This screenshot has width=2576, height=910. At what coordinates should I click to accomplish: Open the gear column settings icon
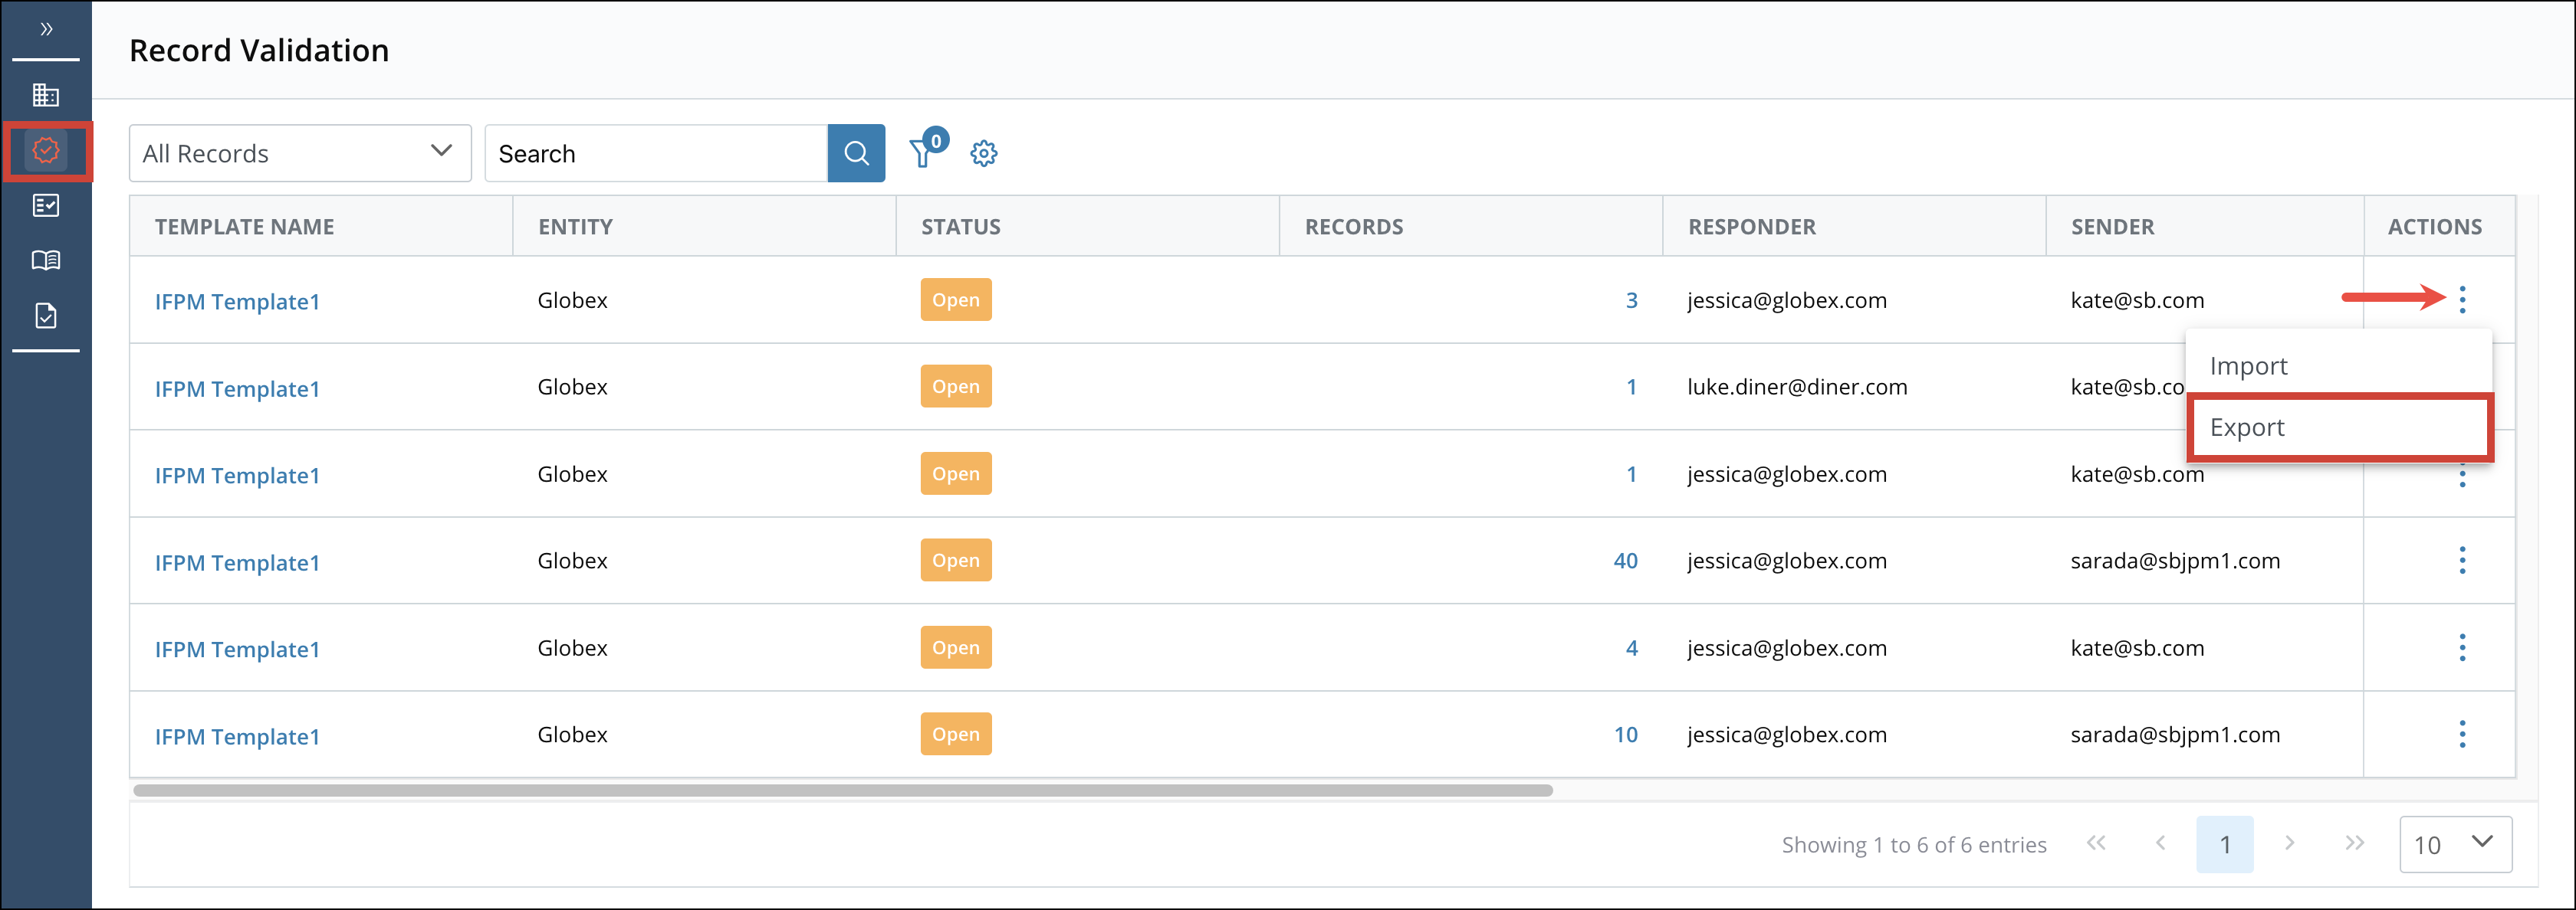(x=983, y=154)
